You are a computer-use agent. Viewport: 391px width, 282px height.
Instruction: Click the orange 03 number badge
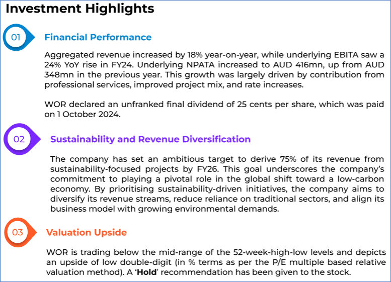pos(18,232)
